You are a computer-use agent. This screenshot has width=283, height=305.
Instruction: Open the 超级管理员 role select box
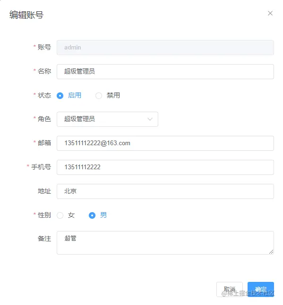point(107,119)
